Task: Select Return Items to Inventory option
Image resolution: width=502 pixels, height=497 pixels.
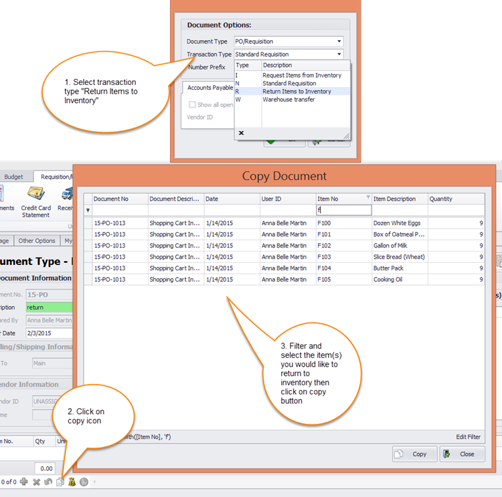Action: click(x=297, y=92)
